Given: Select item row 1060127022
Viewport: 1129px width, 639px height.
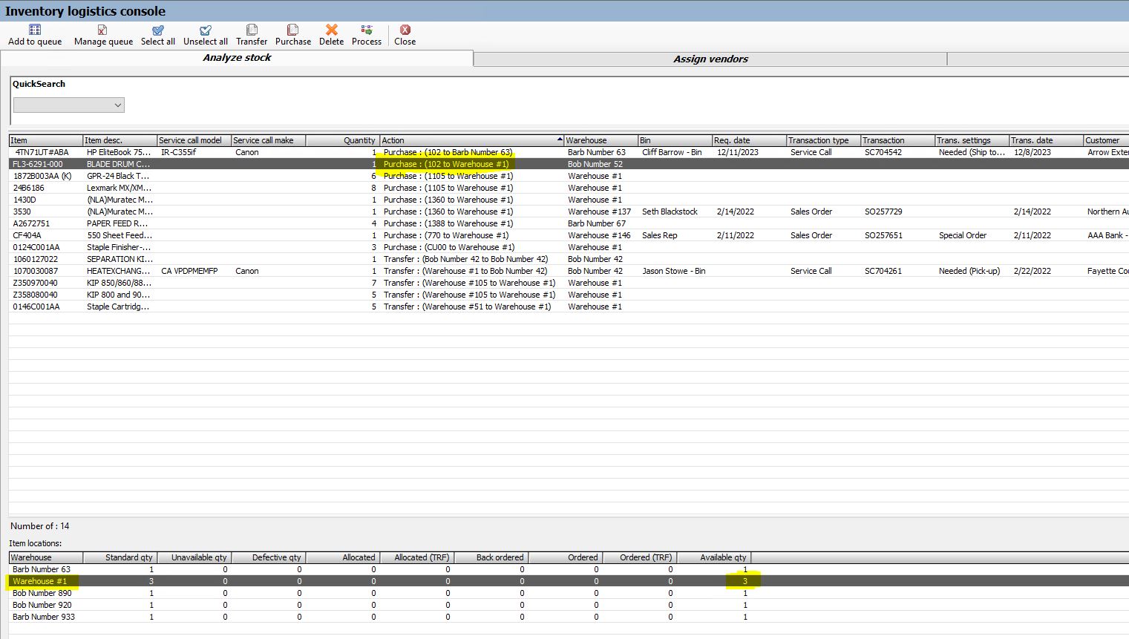Looking at the screenshot, I should (569, 259).
